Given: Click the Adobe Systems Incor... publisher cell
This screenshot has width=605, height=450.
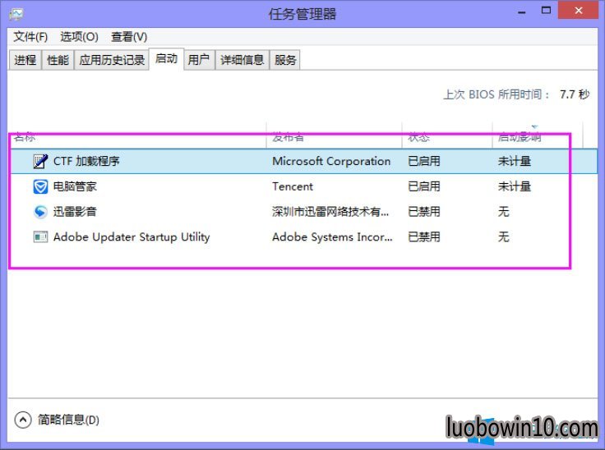Looking at the screenshot, I should [x=332, y=236].
